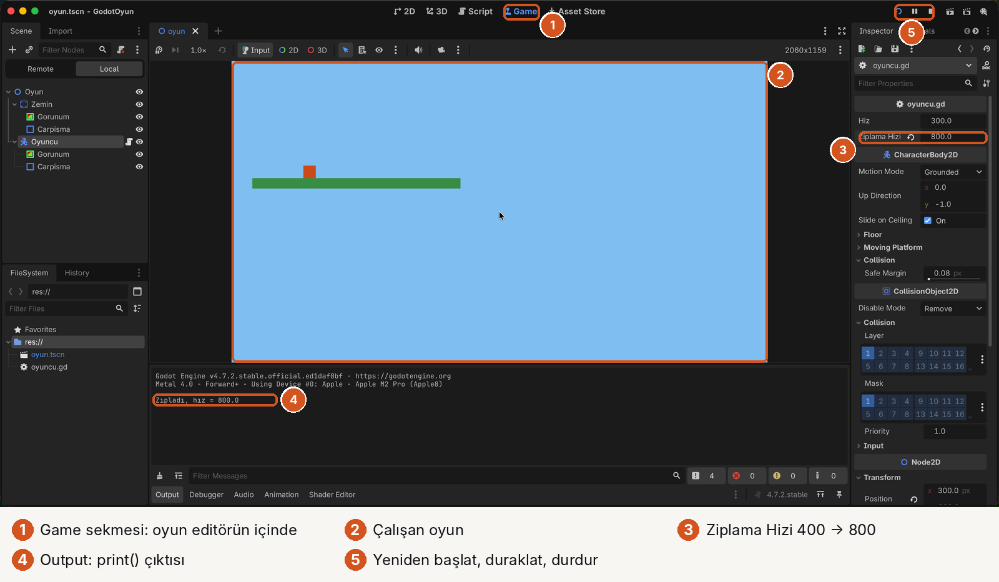Open the Disable Mode Remove dropdown
This screenshot has height=582, width=999.
953,308
